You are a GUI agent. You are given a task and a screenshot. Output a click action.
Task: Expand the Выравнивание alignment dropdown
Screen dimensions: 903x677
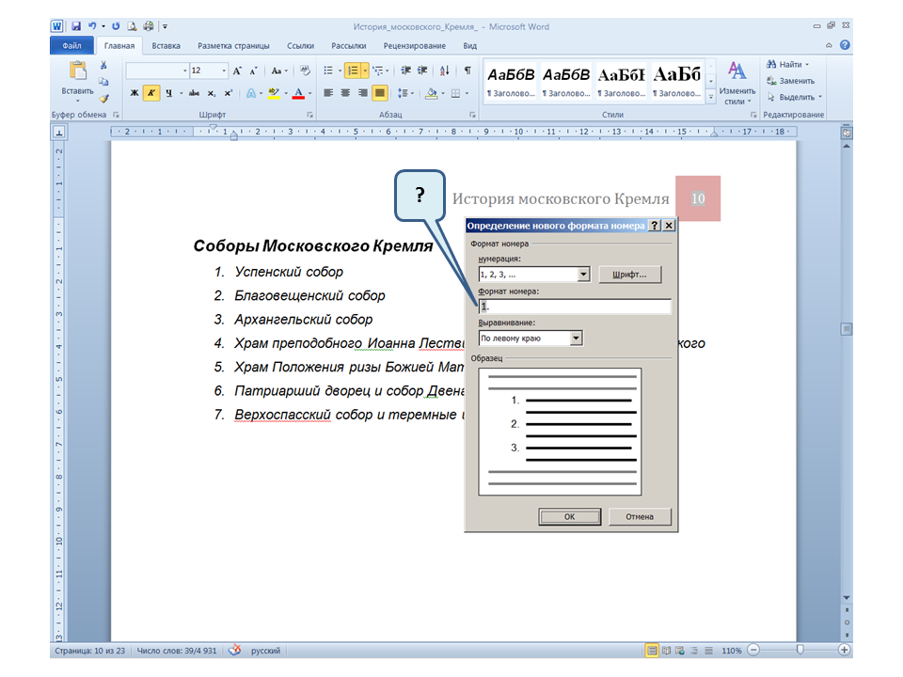[x=576, y=338]
